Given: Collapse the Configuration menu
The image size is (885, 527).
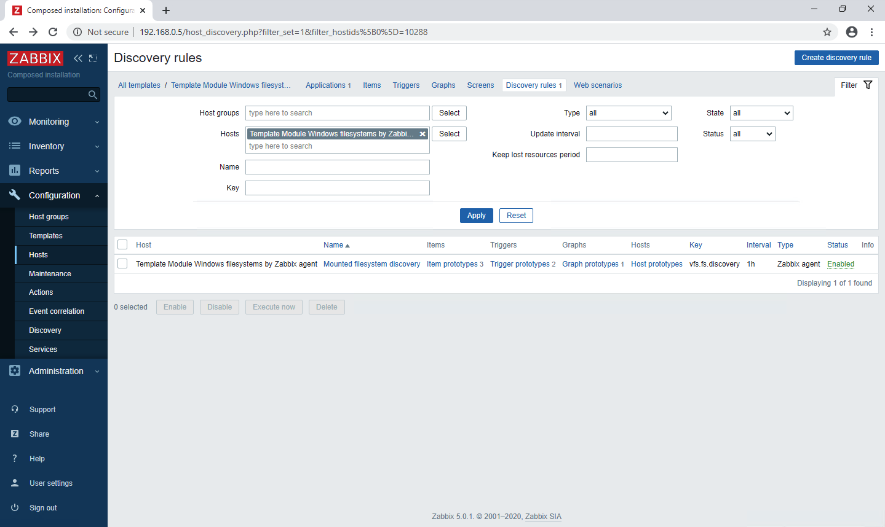Looking at the screenshot, I should click(x=54, y=195).
